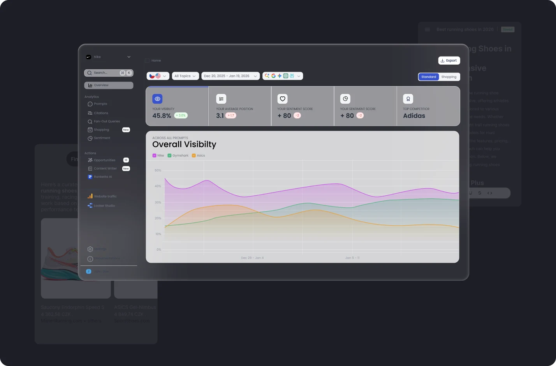Image resolution: width=556 pixels, height=366 pixels.
Task: Click the heart icon on sentiment card
Action: [x=283, y=99]
